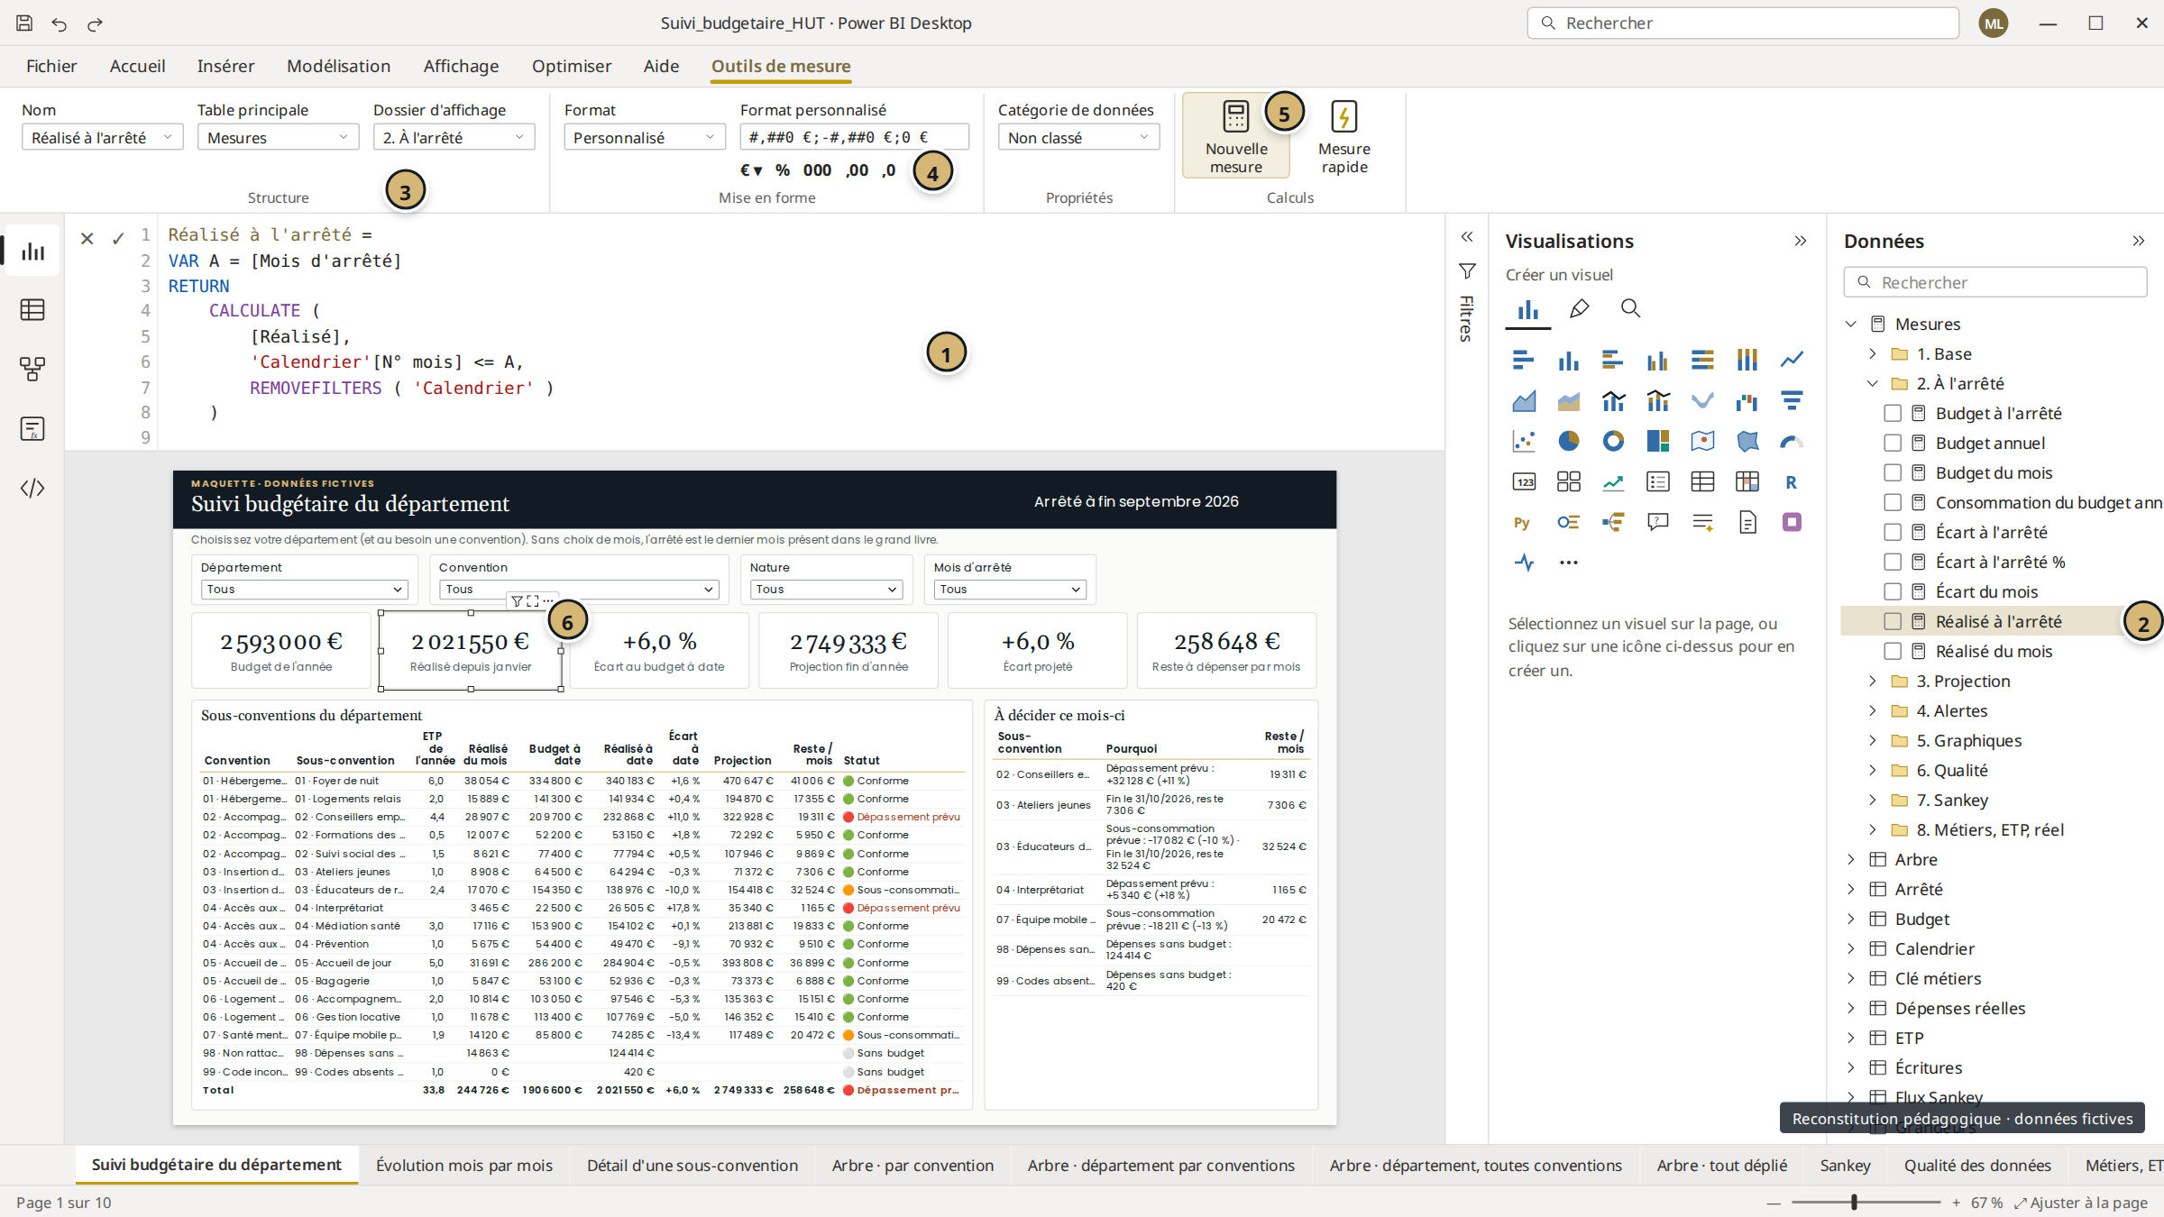Screen dimensions: 2164x1217
Task: Open the Format visual paintbrush tab icon
Action: click(1579, 309)
